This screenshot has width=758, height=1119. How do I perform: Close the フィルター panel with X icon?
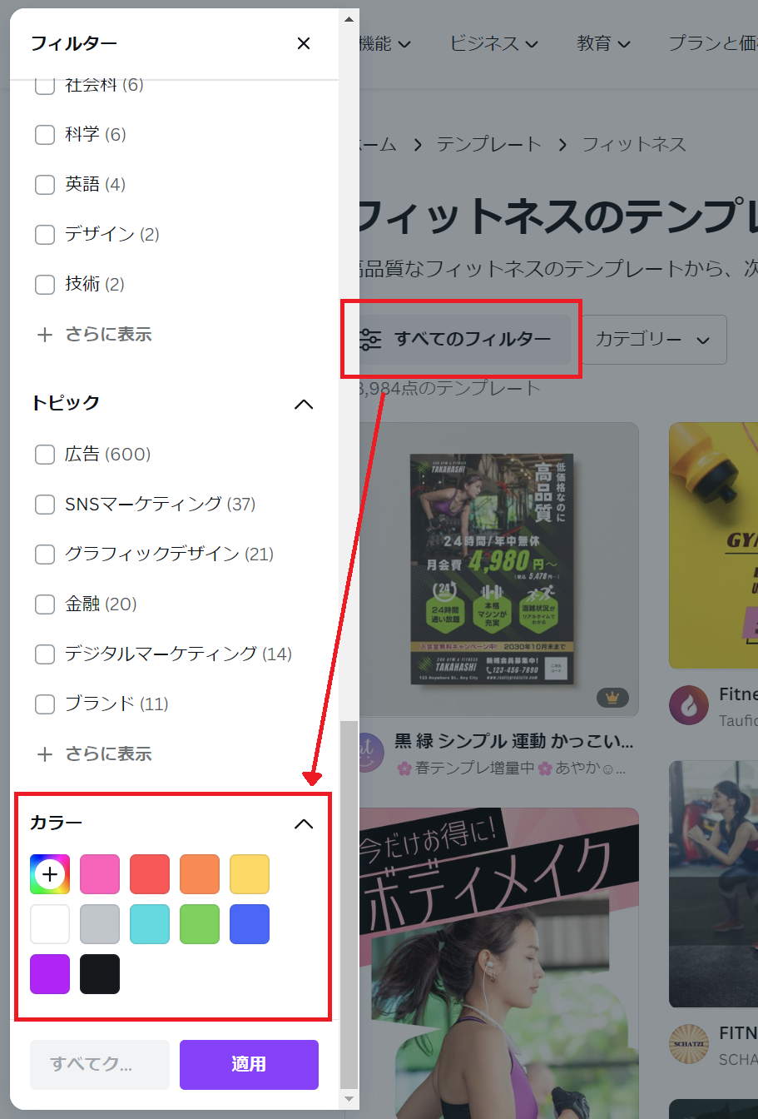(304, 43)
